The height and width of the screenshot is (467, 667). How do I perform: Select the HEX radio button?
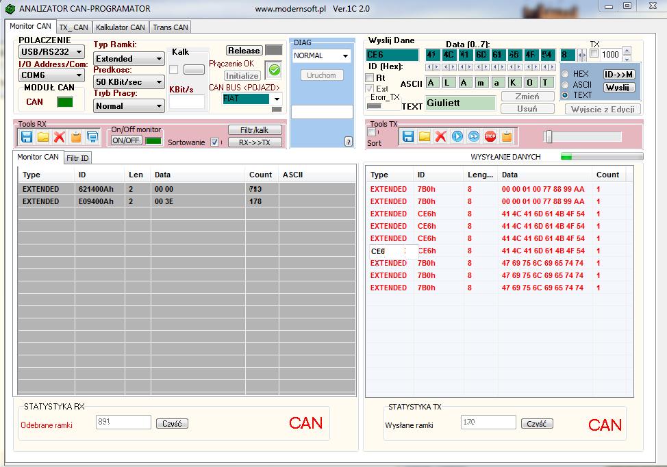565,74
